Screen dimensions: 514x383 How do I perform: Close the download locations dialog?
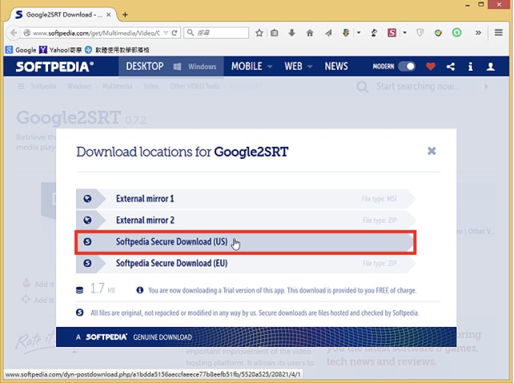point(432,151)
